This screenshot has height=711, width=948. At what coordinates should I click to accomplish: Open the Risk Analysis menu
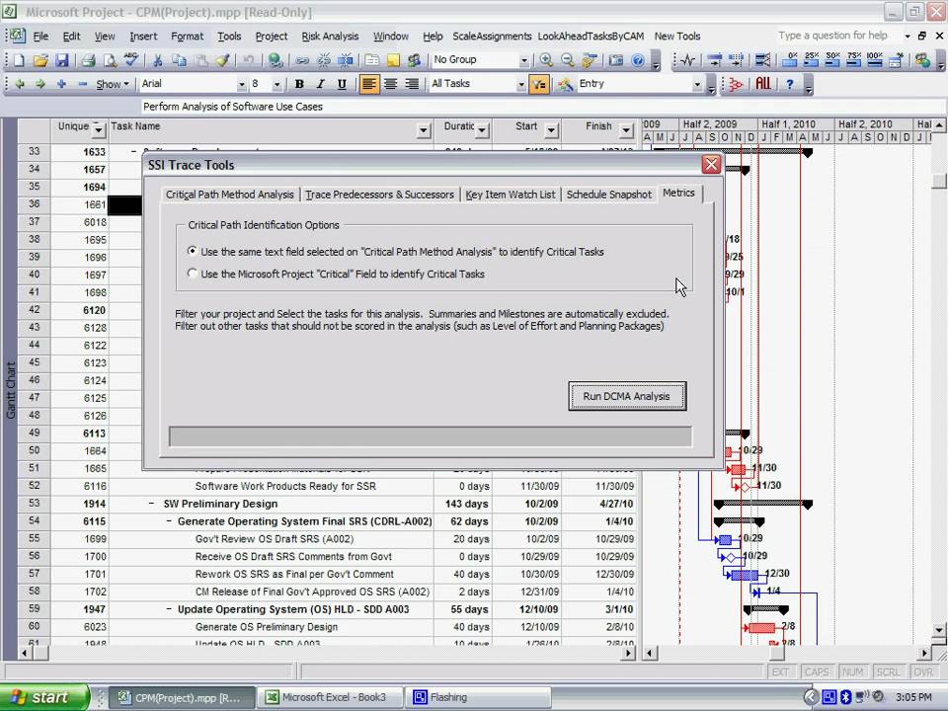330,37
